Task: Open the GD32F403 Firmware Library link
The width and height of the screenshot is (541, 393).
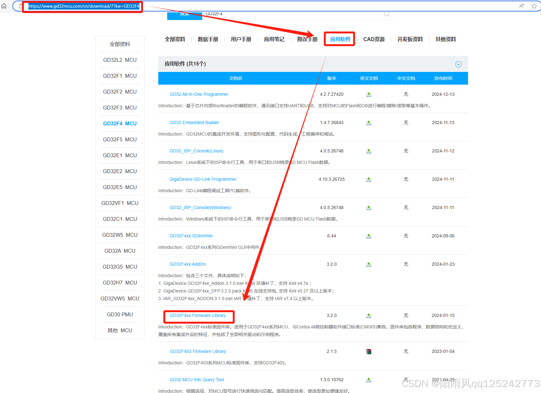Action: click(198, 351)
